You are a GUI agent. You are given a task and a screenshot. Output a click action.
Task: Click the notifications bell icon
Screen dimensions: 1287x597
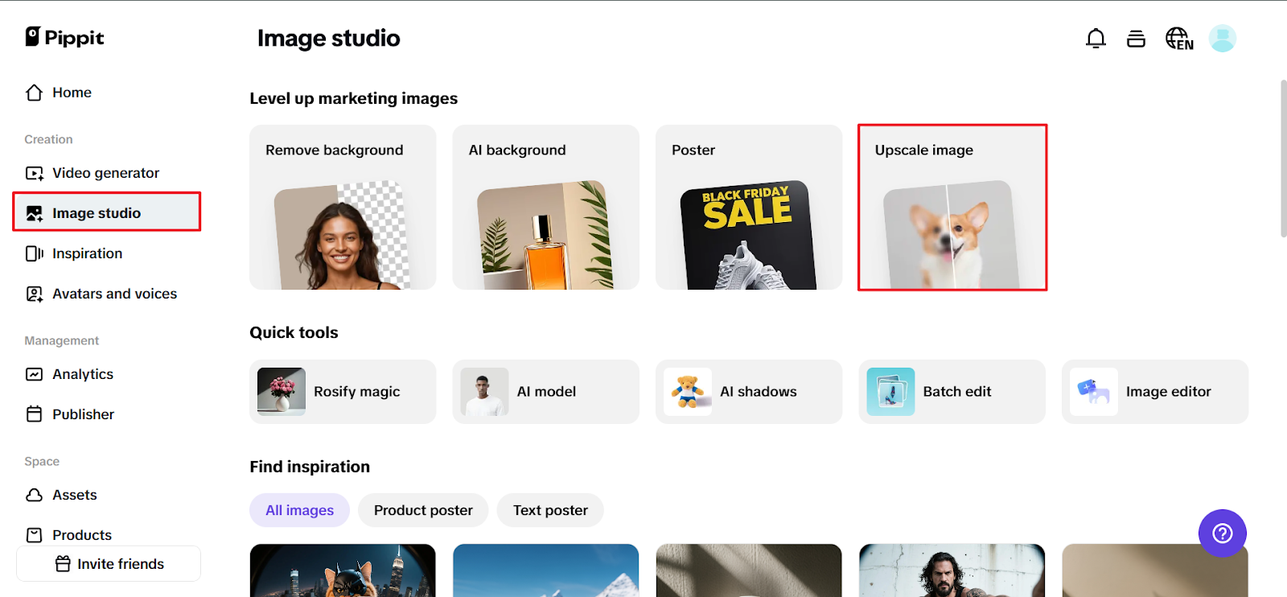pos(1096,39)
